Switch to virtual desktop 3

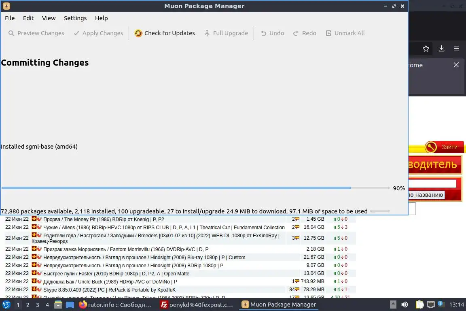[x=38, y=305]
